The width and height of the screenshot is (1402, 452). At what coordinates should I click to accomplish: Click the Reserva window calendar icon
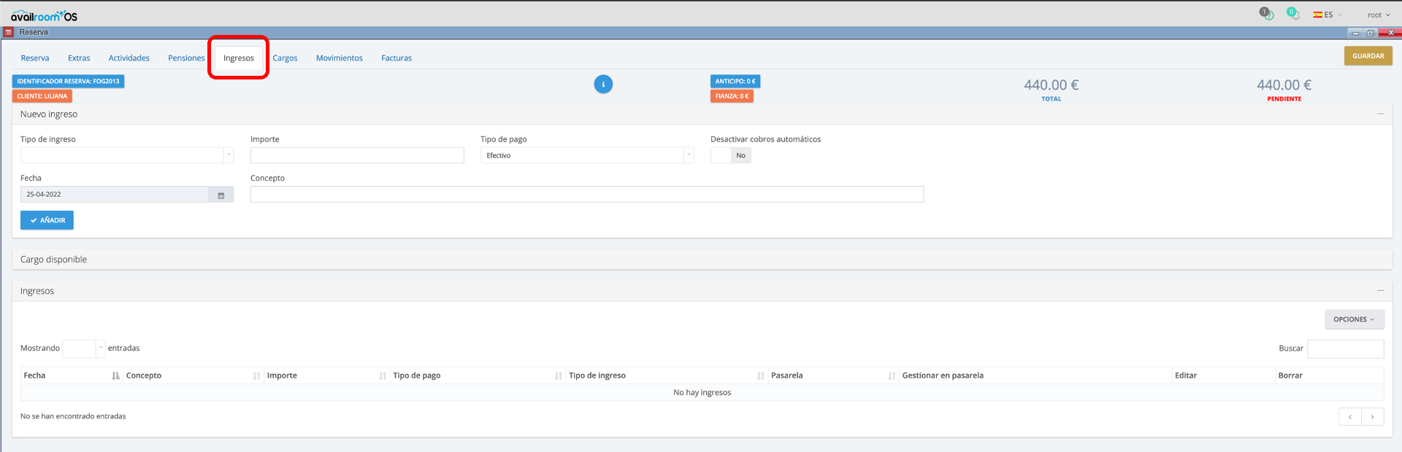coord(8,32)
